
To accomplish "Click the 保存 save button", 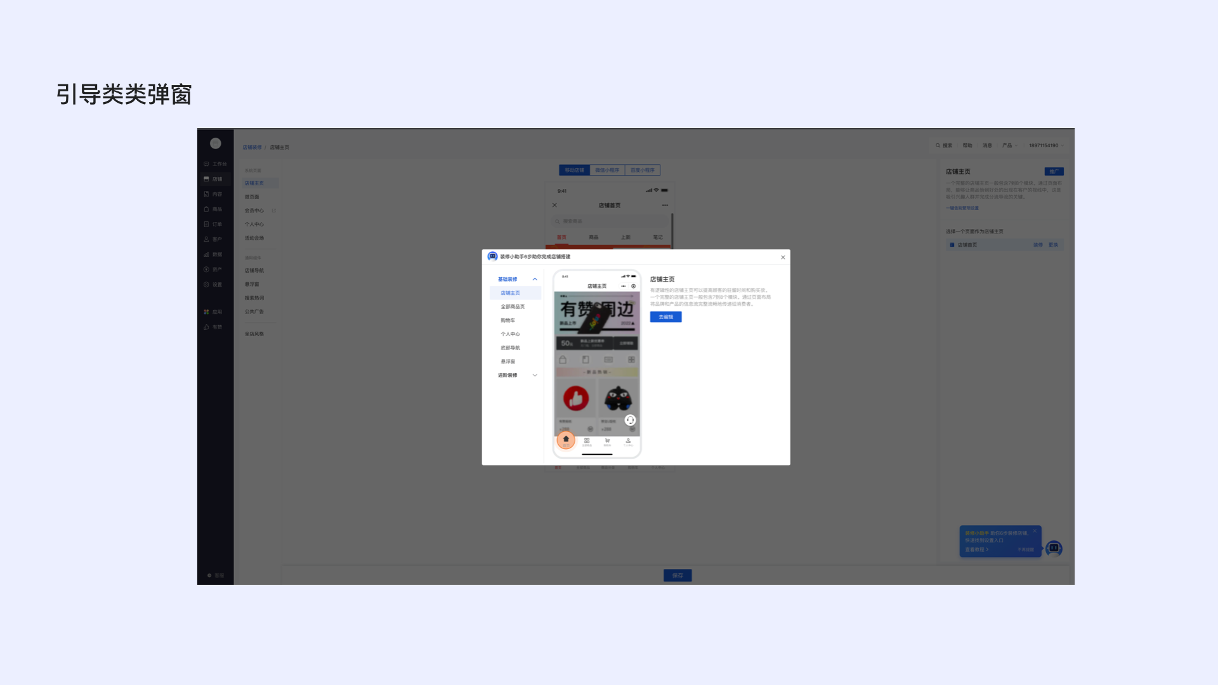I will click(678, 575).
